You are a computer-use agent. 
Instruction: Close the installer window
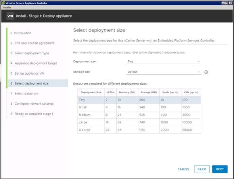(x=230, y=3)
